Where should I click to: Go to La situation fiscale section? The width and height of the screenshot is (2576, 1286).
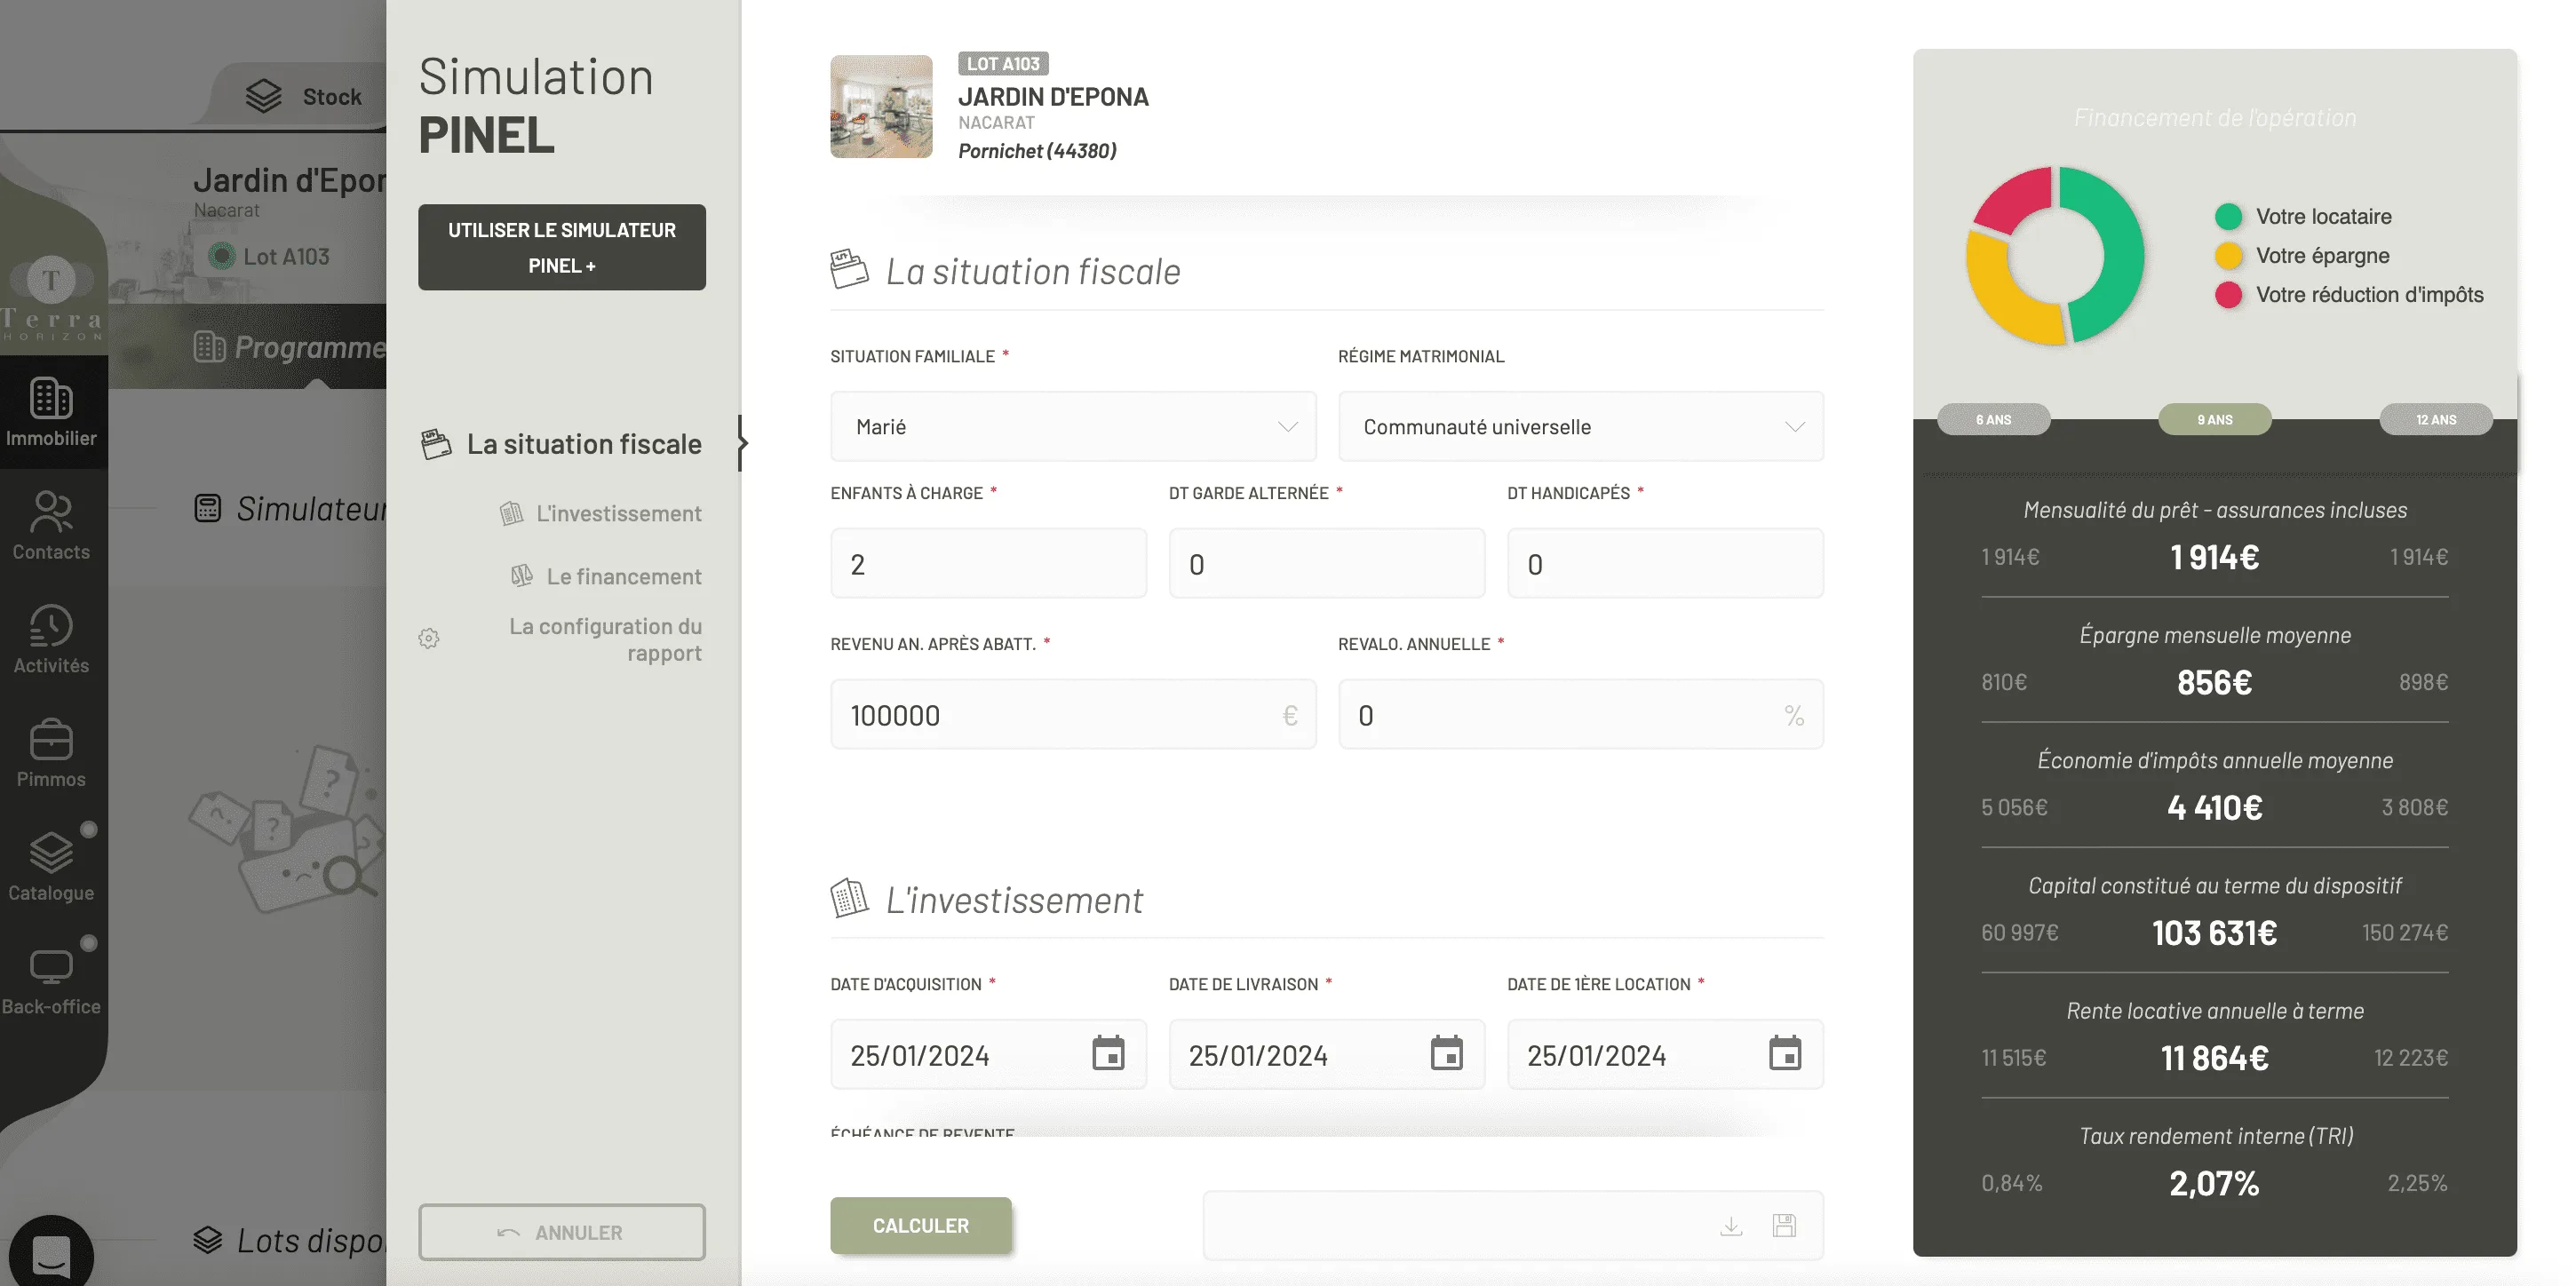pyautogui.click(x=562, y=444)
